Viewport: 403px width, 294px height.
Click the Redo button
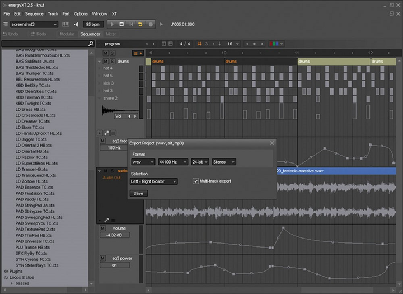[38, 34]
